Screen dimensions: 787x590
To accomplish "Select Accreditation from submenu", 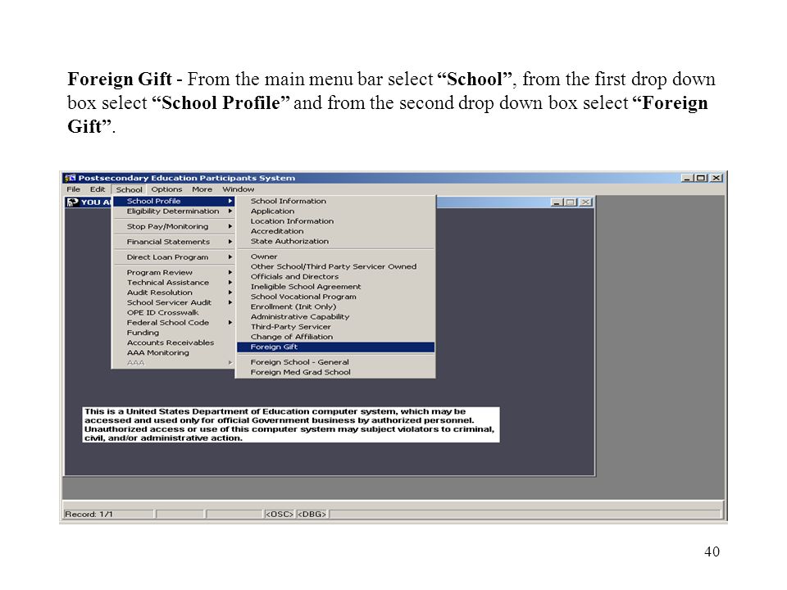I will click(x=335, y=231).
